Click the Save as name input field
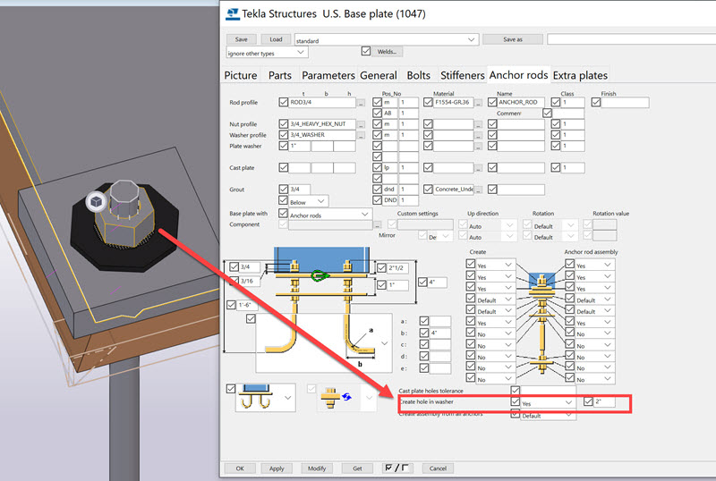Image resolution: width=716 pixels, height=481 pixels. (x=632, y=39)
